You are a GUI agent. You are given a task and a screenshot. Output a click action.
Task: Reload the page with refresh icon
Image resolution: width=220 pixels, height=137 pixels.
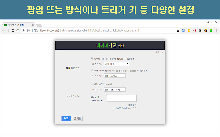13,30
